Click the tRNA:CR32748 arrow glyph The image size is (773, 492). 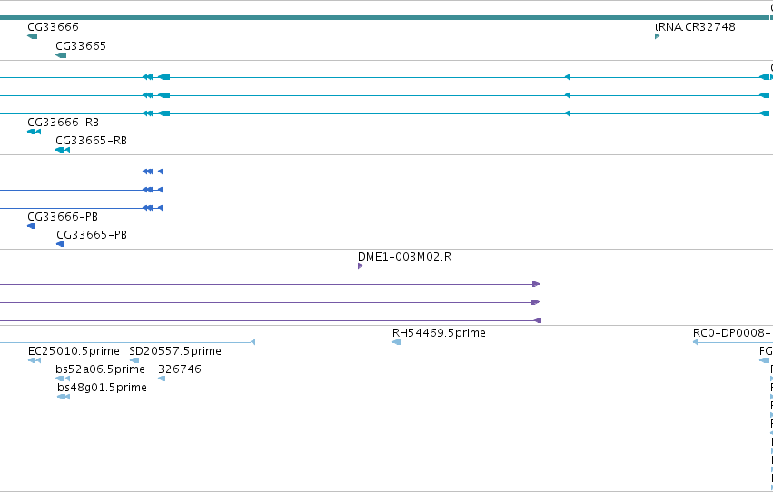[x=657, y=36]
